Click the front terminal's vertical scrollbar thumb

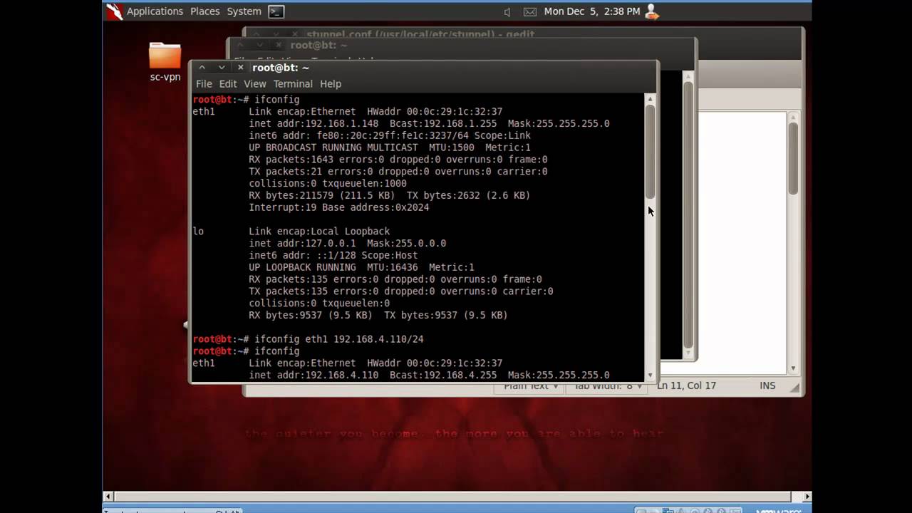(650, 151)
